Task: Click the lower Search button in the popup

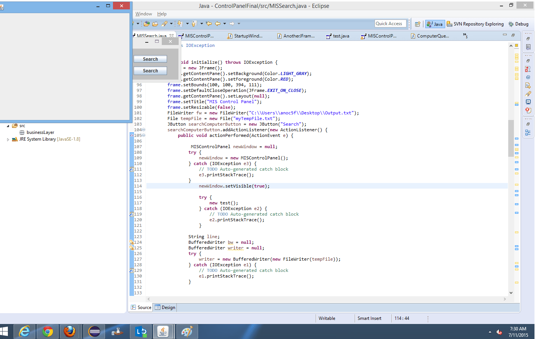Action: pyautogui.click(x=150, y=71)
